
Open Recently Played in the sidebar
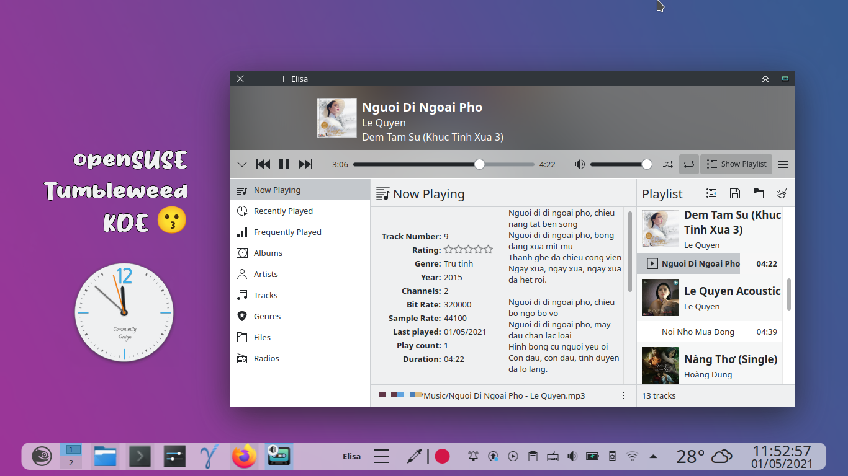coord(300,211)
